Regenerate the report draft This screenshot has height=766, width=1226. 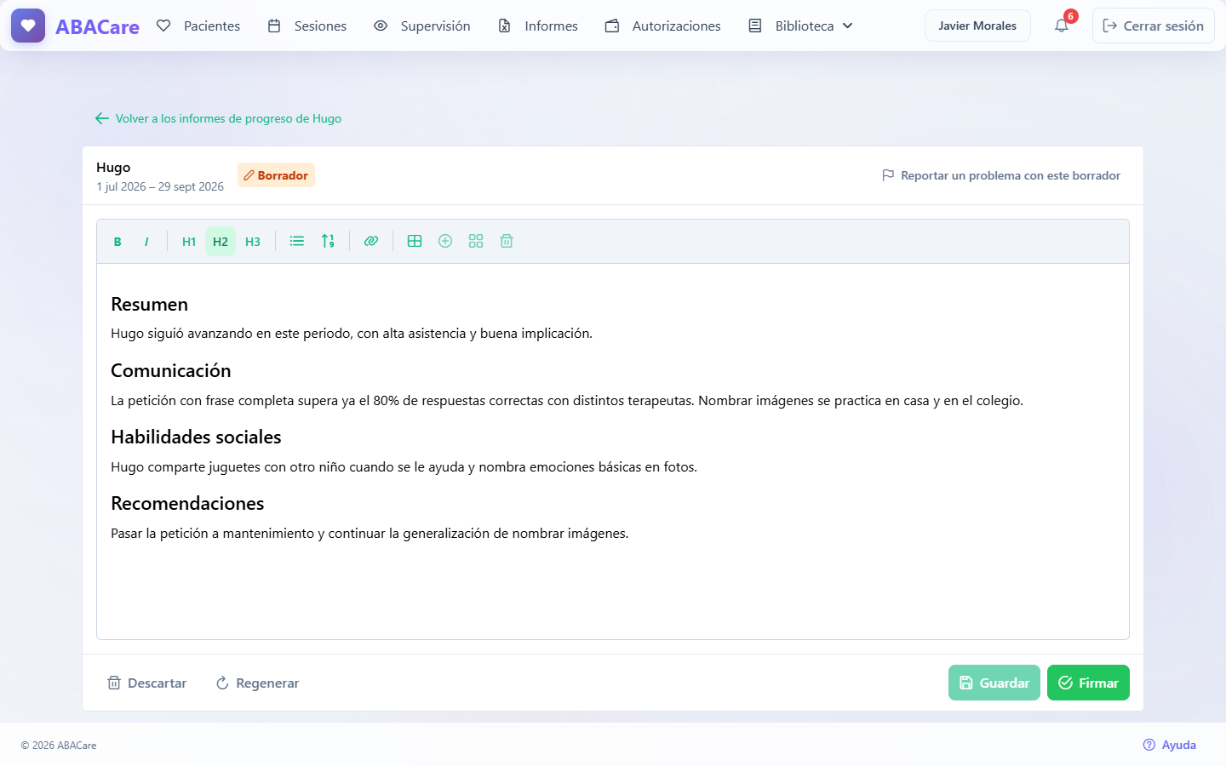(x=257, y=683)
